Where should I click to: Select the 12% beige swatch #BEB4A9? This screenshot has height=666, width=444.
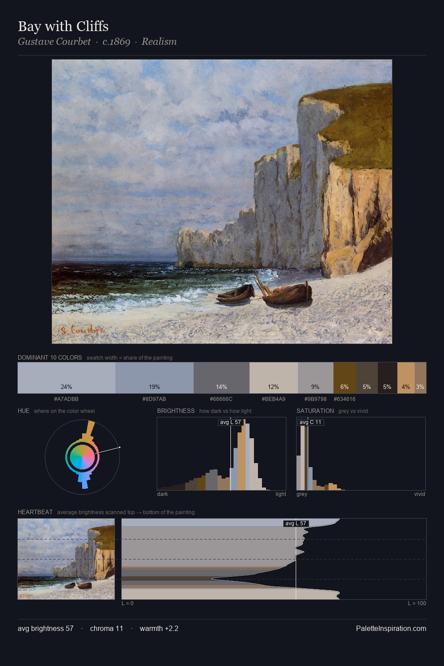[274, 378]
